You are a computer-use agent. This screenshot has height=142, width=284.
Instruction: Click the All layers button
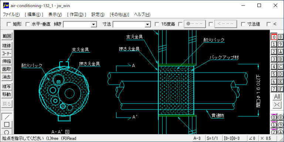[x=277, y=97]
